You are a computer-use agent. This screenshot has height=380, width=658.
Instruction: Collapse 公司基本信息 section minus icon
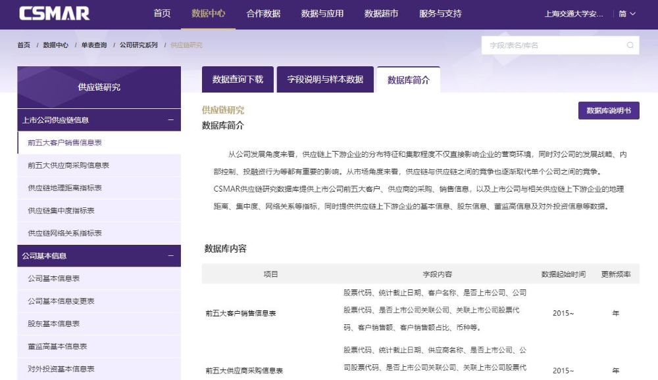(171, 256)
